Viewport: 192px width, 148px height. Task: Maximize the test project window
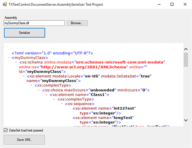pyautogui.click(x=172, y=4)
